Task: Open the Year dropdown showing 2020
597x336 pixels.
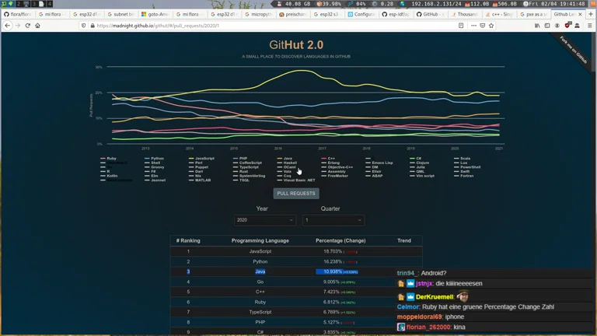Action: (265, 220)
